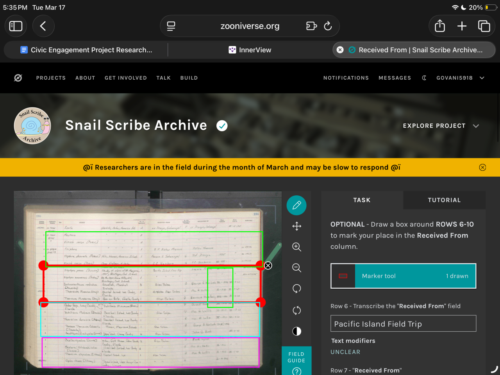500x375 pixels.
Task: Open the GET INVOLVED menu item
Action: [x=126, y=78]
